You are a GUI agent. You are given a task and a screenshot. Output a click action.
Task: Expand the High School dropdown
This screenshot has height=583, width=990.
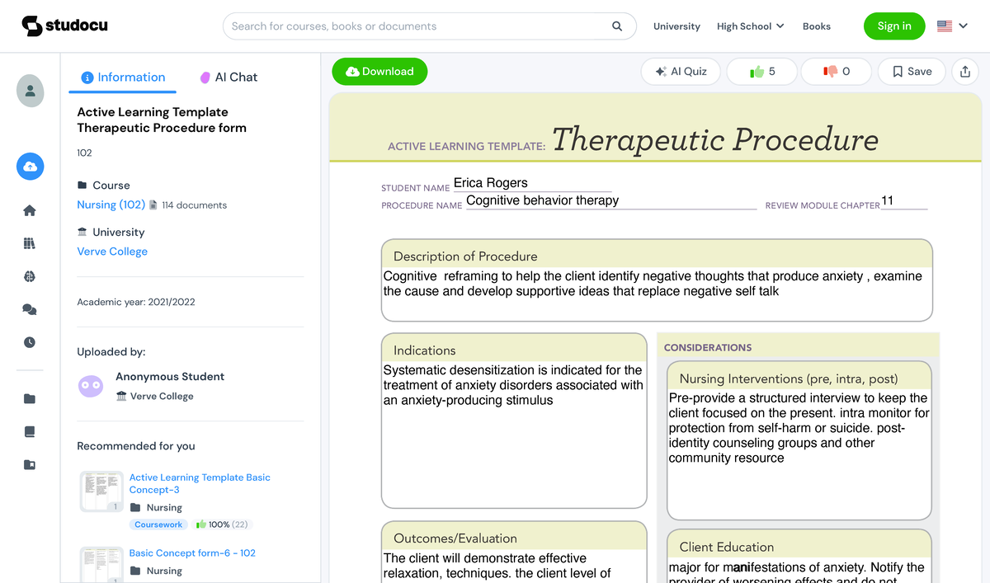coord(749,26)
